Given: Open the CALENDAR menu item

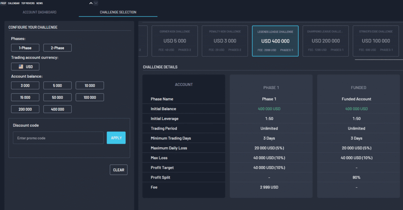Looking at the screenshot, I should pos(14,3).
